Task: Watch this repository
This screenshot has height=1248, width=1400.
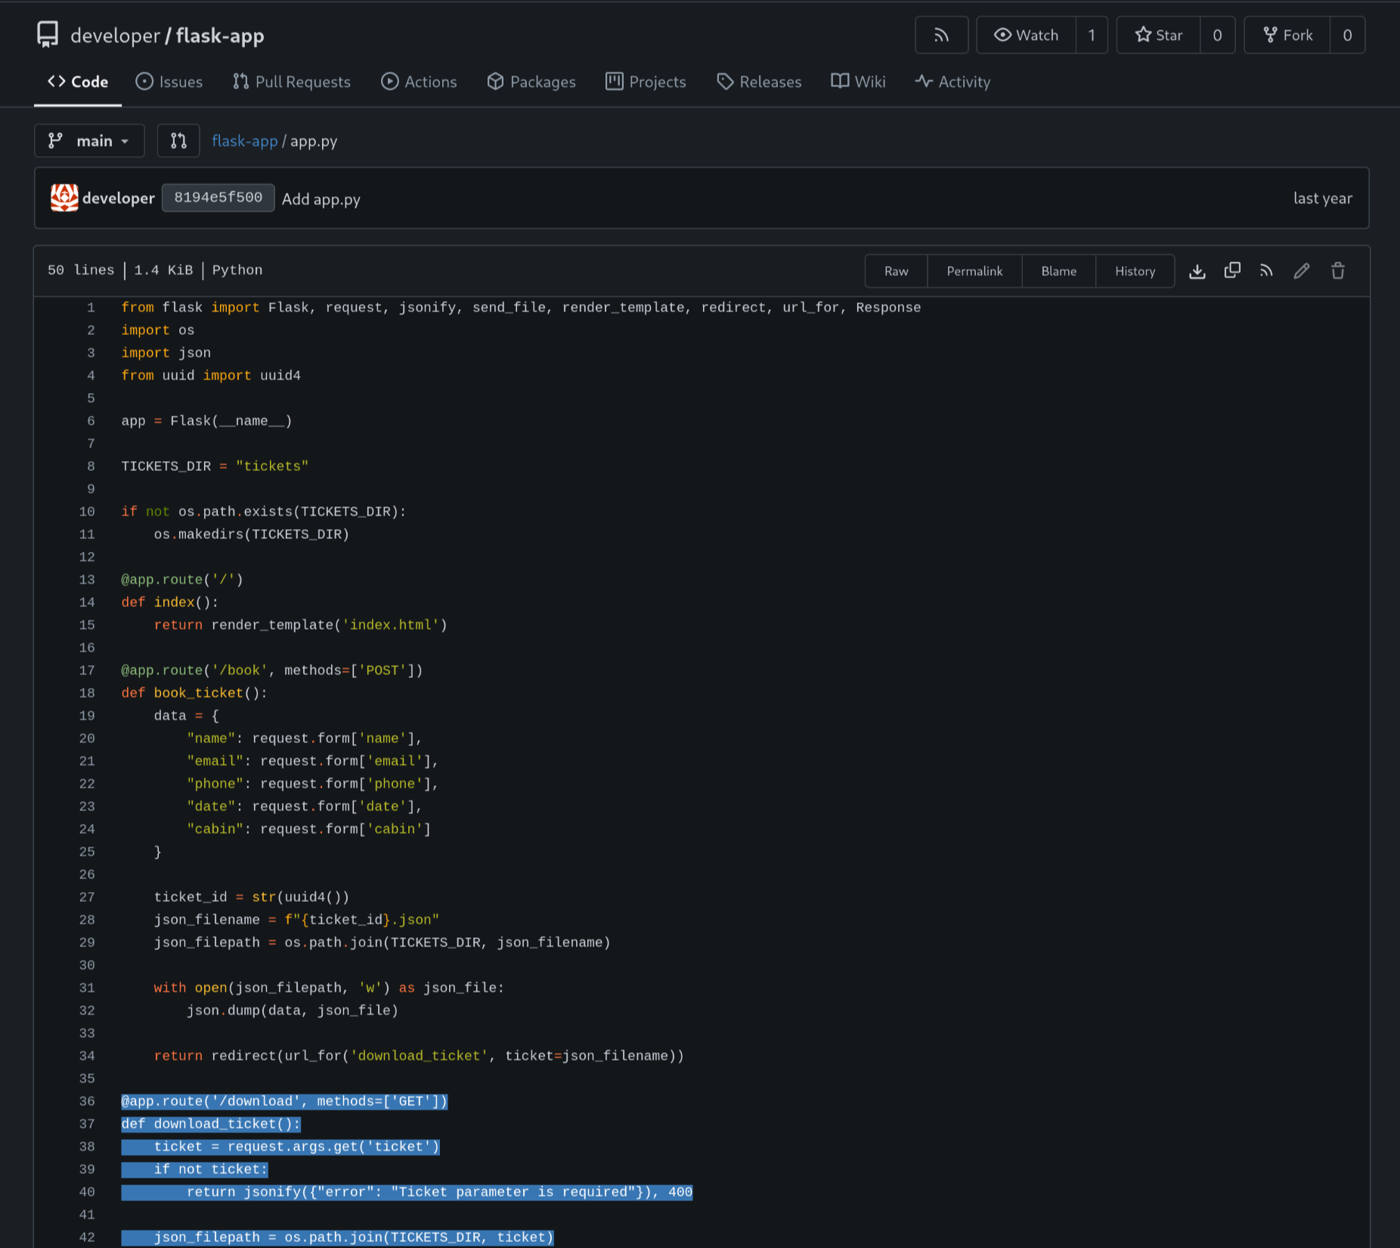Action: [x=1026, y=35]
